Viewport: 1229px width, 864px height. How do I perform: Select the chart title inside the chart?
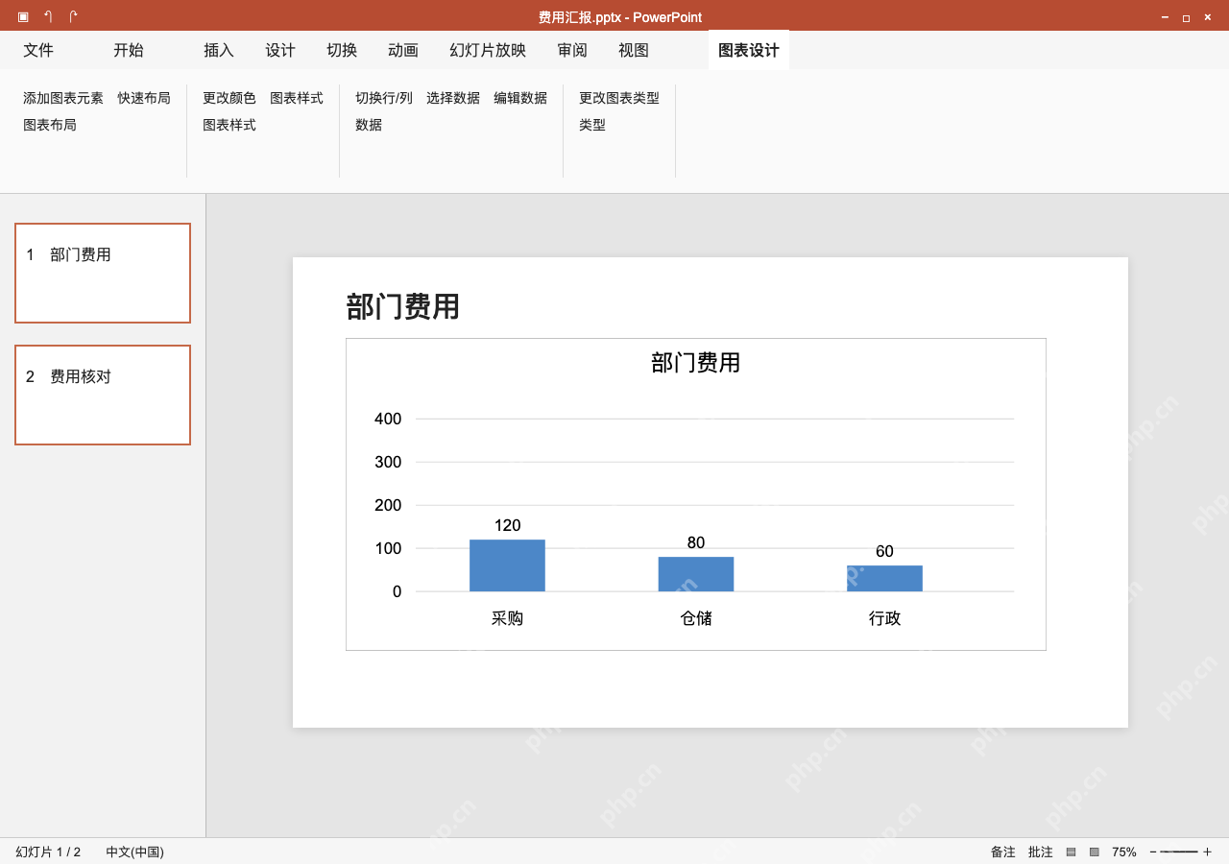[x=696, y=363]
